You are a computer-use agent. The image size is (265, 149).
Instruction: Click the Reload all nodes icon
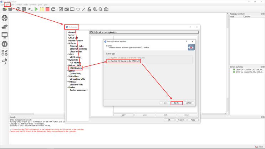tap(53, 9)
